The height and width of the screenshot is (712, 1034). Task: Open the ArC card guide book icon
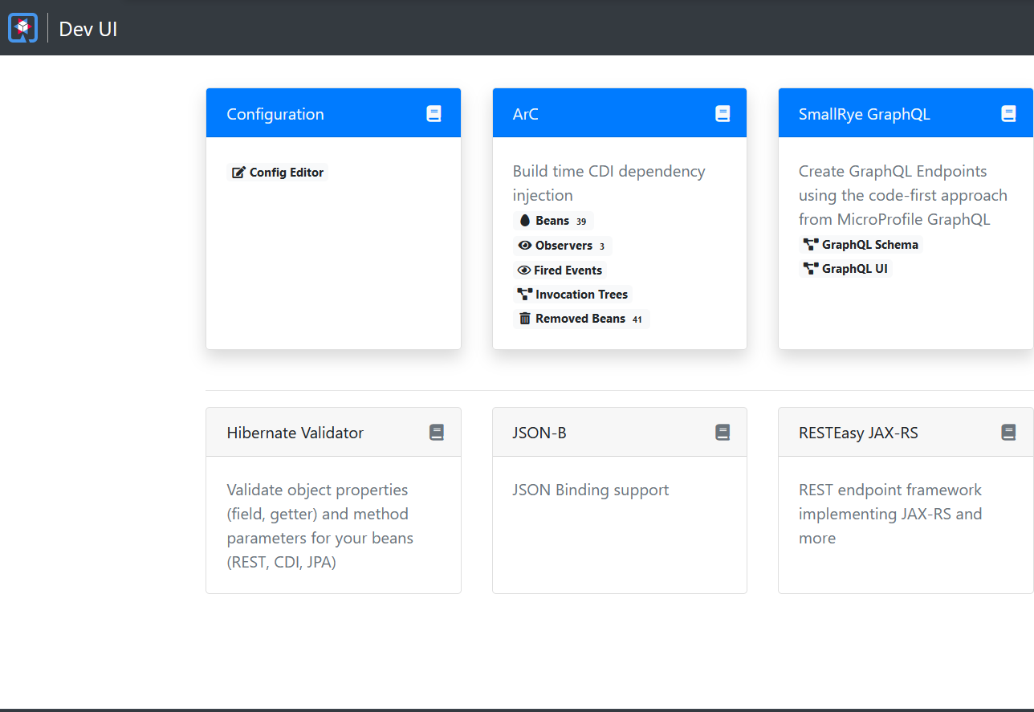coord(723,114)
